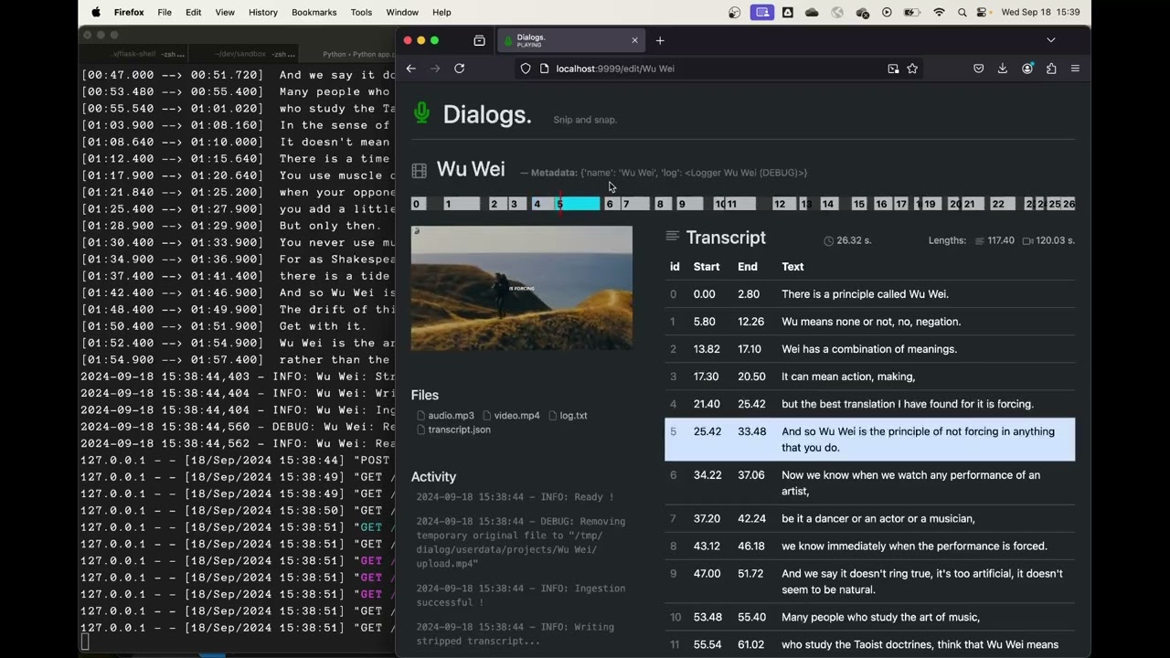
Task: Click the video preview thumbnail
Action: pyautogui.click(x=522, y=288)
